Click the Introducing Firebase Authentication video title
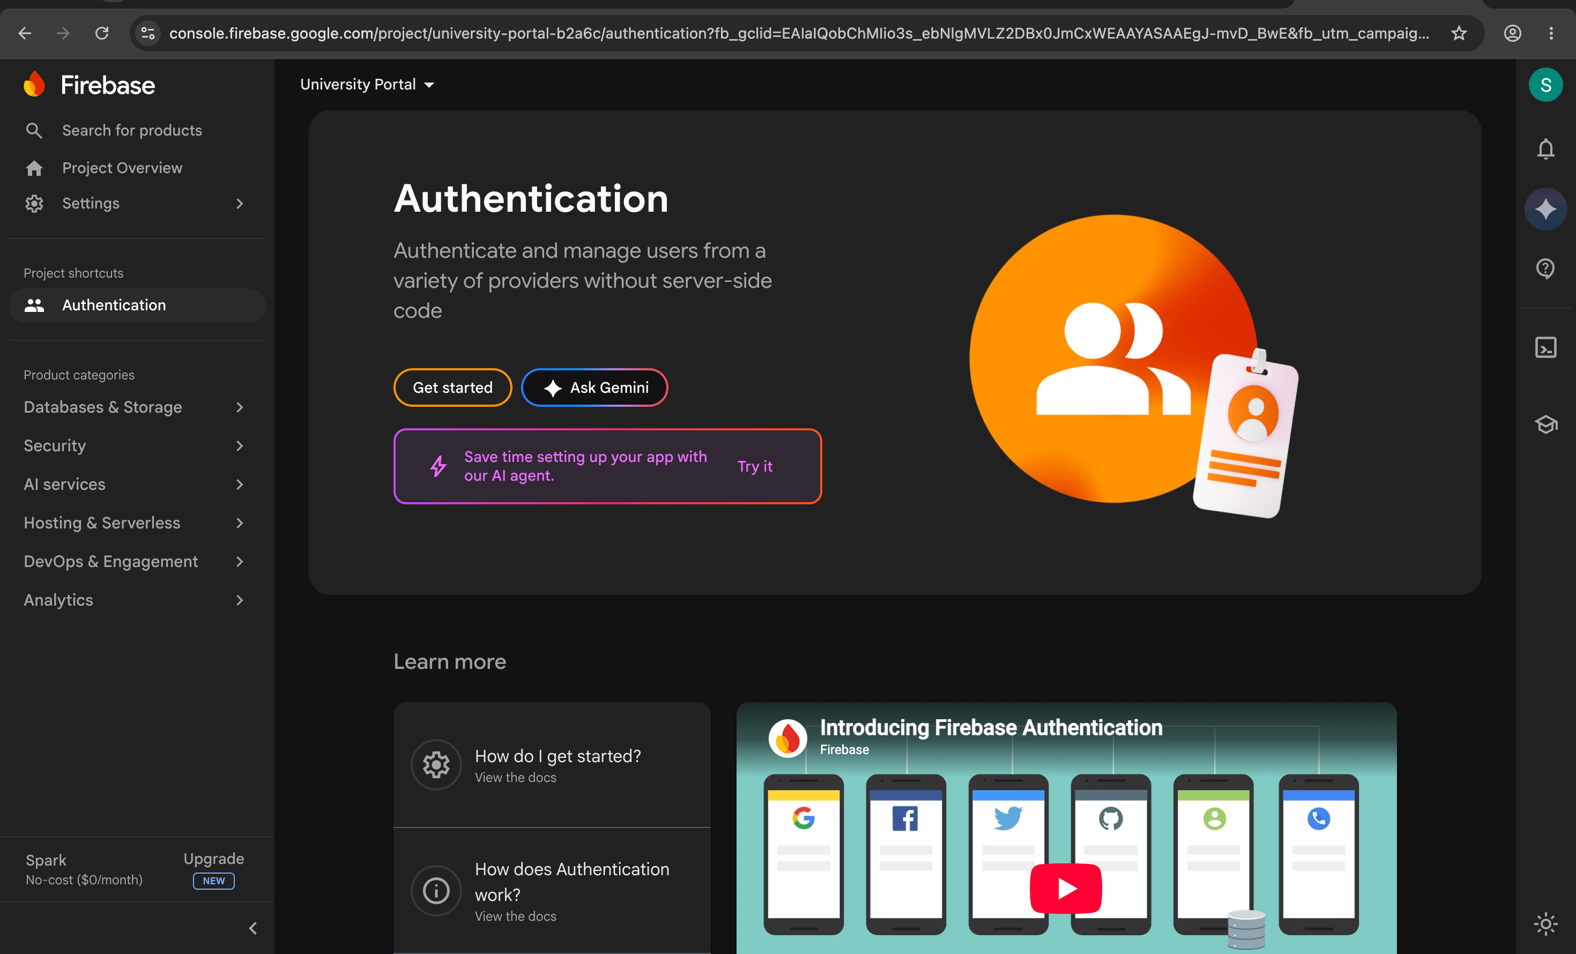This screenshot has width=1576, height=954. point(991,728)
